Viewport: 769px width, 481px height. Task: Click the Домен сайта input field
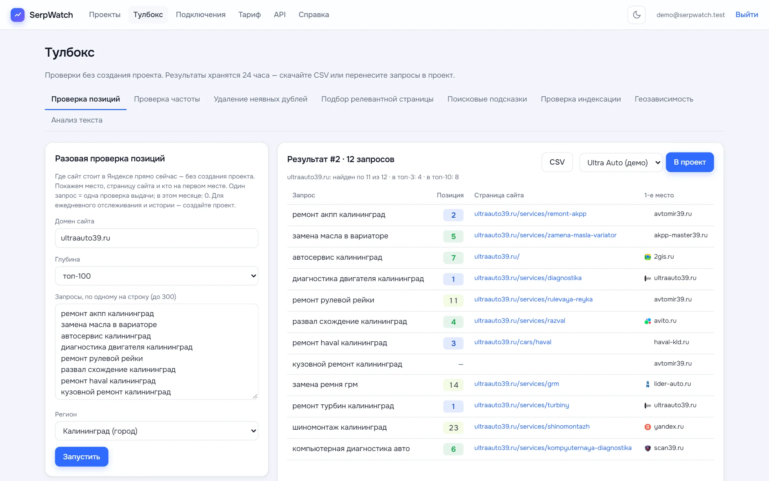tap(157, 238)
